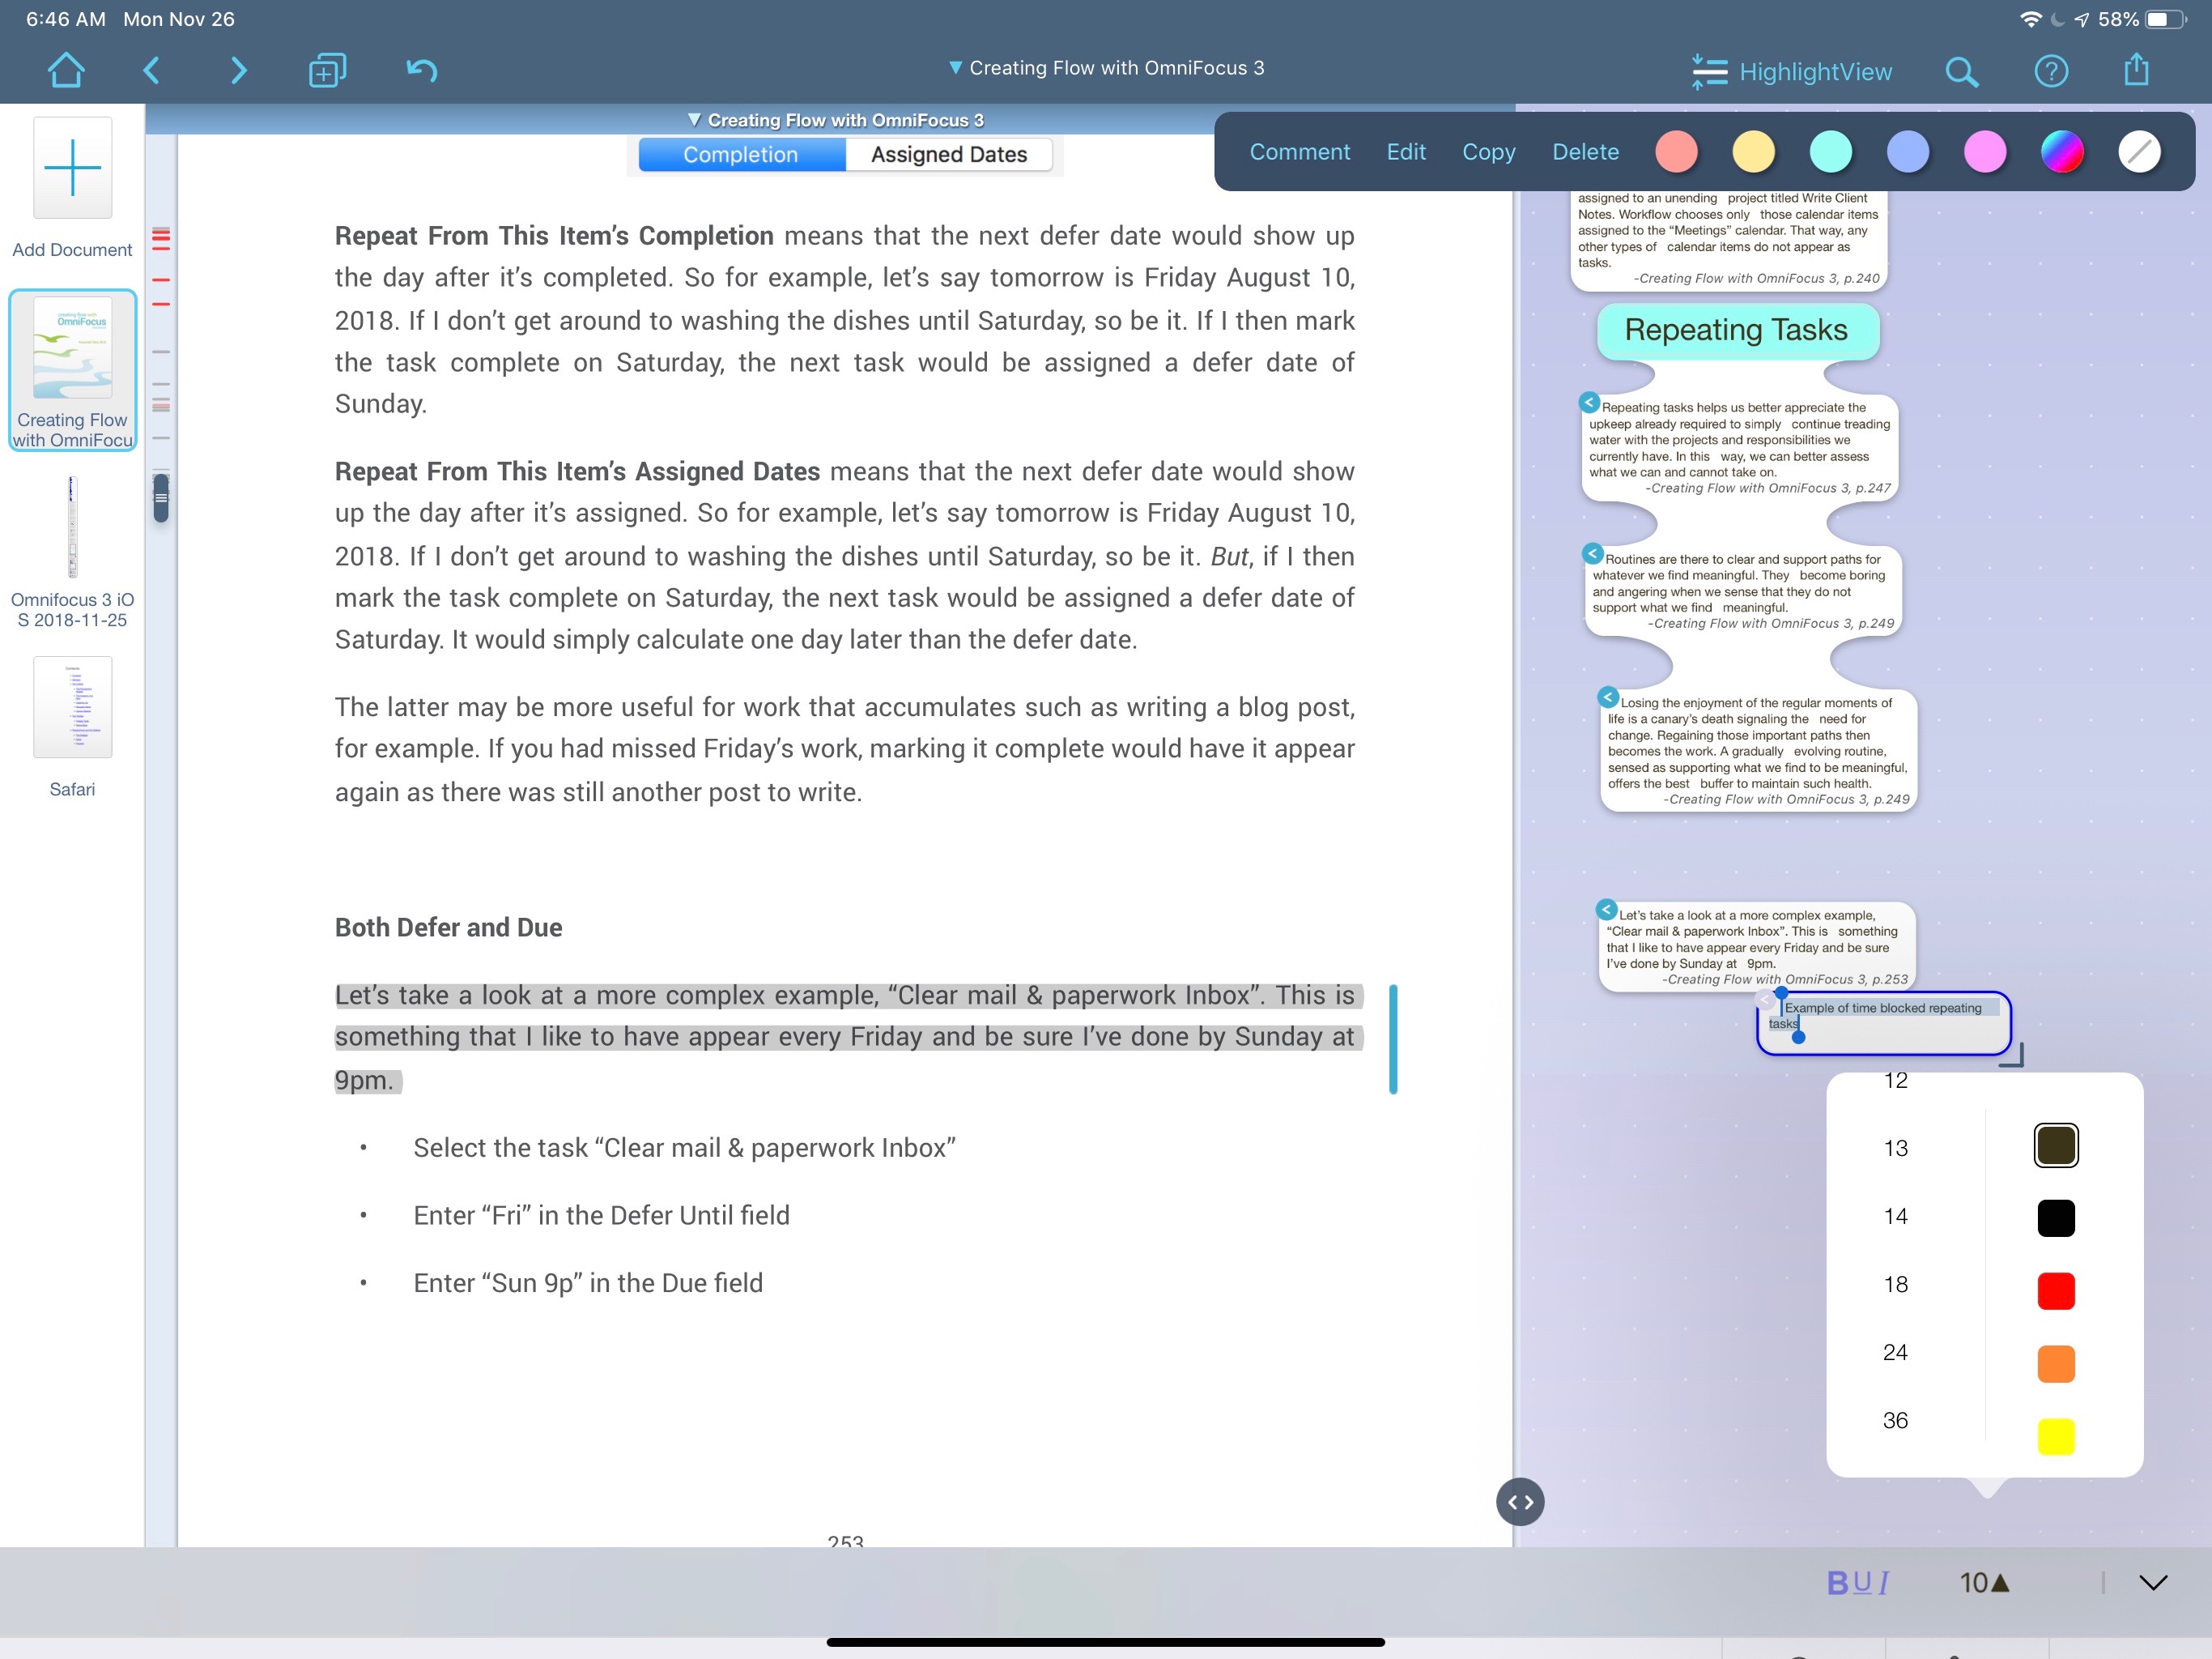Pick the yellow highlight color
Viewport: 2212px width, 1659px height.
(x=1753, y=152)
